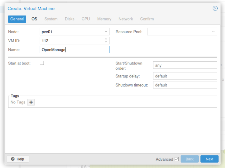225x168 pixels.
Task: Open the Resource Pool dropdown
Action: click(x=213, y=32)
